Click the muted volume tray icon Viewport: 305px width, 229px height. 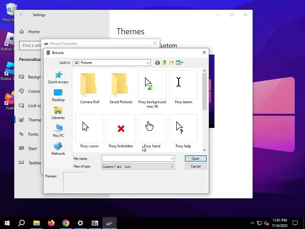[x=266, y=223]
